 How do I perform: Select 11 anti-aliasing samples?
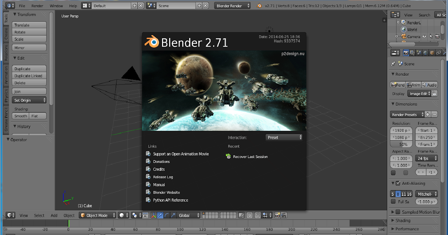click(404, 194)
